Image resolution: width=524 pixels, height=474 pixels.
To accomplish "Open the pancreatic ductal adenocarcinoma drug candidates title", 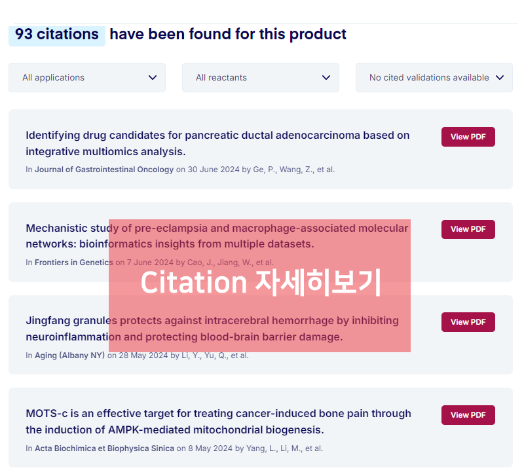I will click(217, 143).
